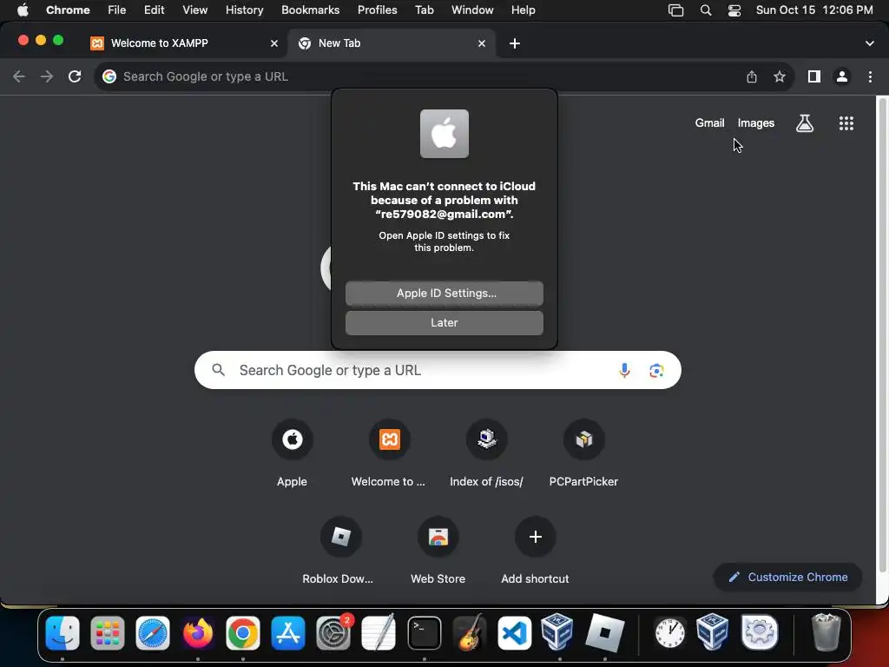Screen dimensions: 889x667
Task: Open the Chrome side panel icon
Action: 814,76
